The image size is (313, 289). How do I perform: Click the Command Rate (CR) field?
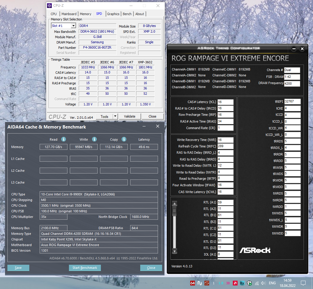[225, 128]
